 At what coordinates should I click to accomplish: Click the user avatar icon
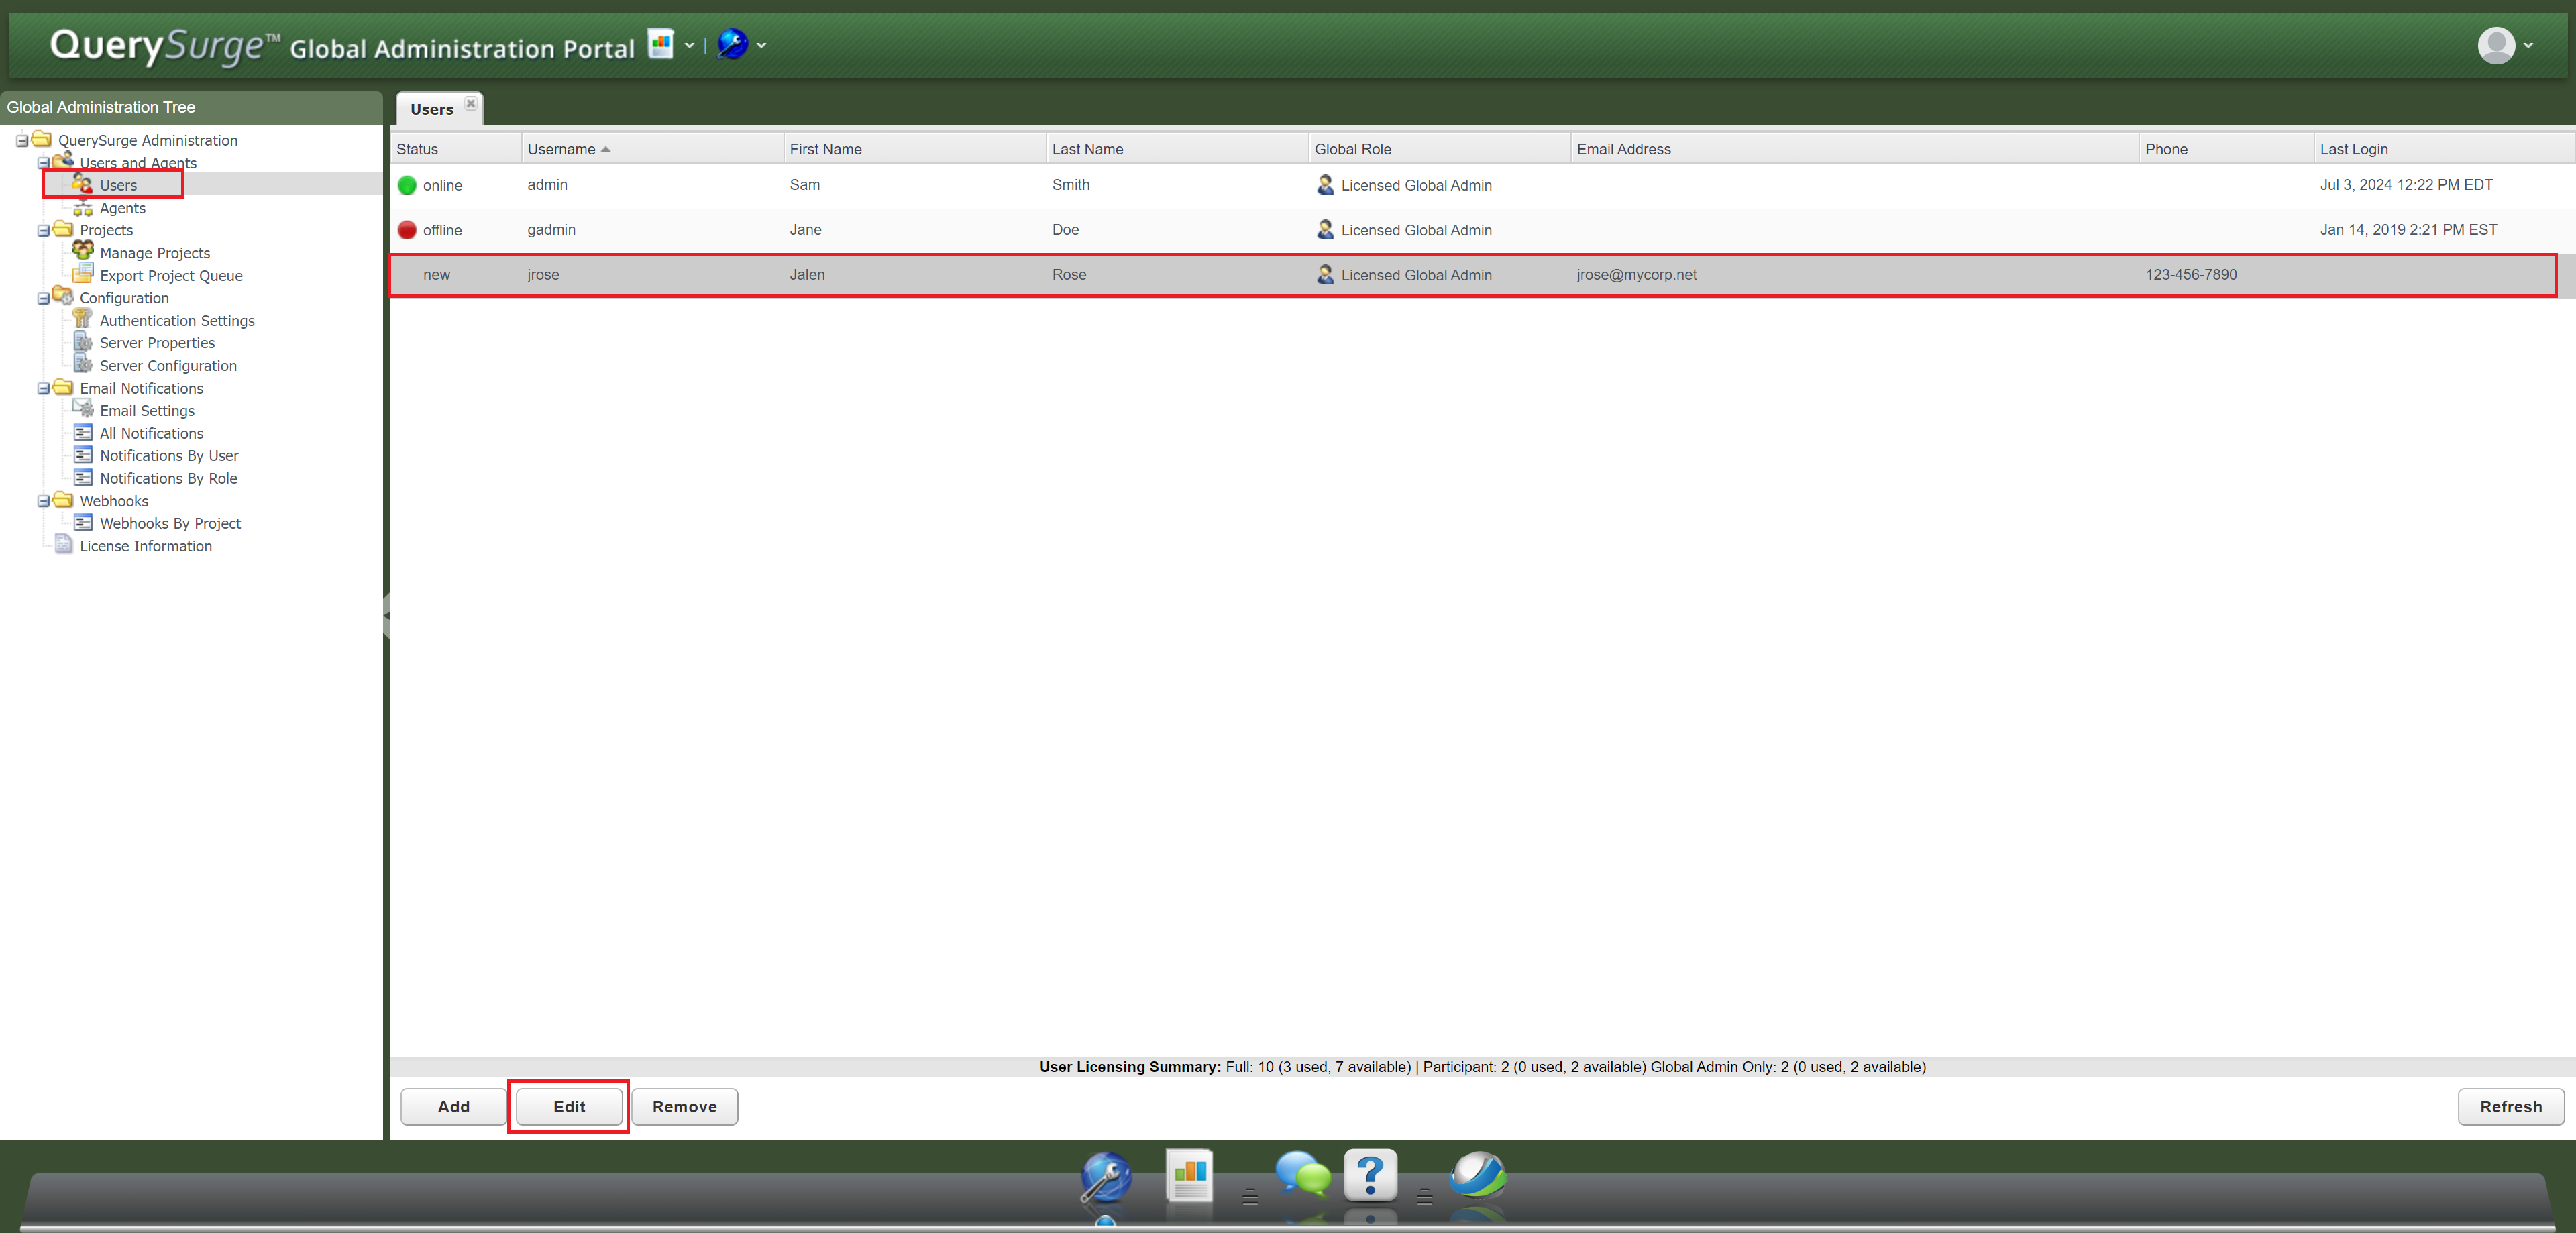click(2496, 45)
